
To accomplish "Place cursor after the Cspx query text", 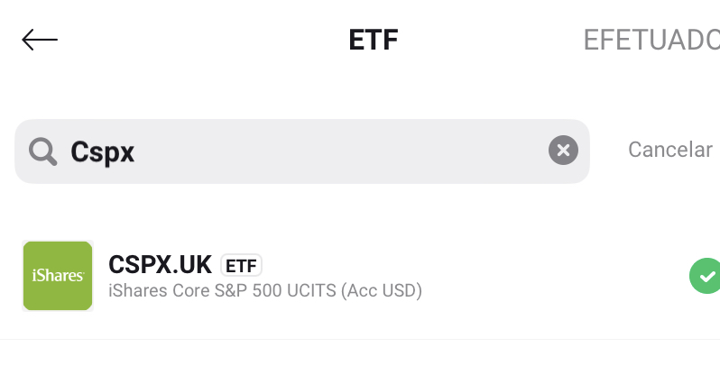I will click(x=135, y=151).
